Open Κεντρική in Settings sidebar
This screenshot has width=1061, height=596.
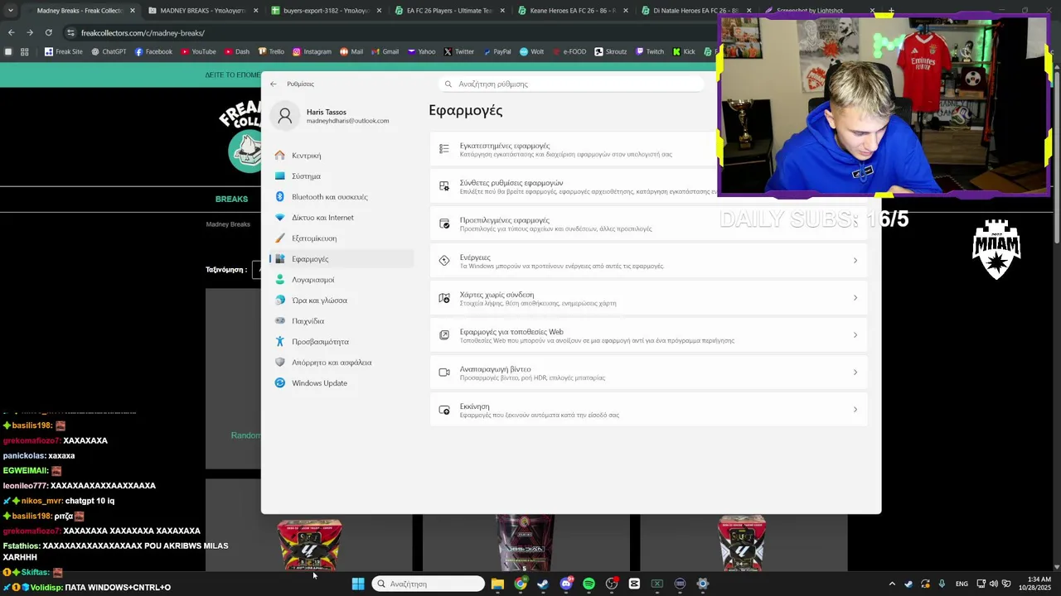click(341, 156)
